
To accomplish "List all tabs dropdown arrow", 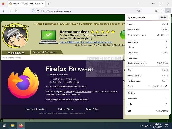I will point(139,4).
